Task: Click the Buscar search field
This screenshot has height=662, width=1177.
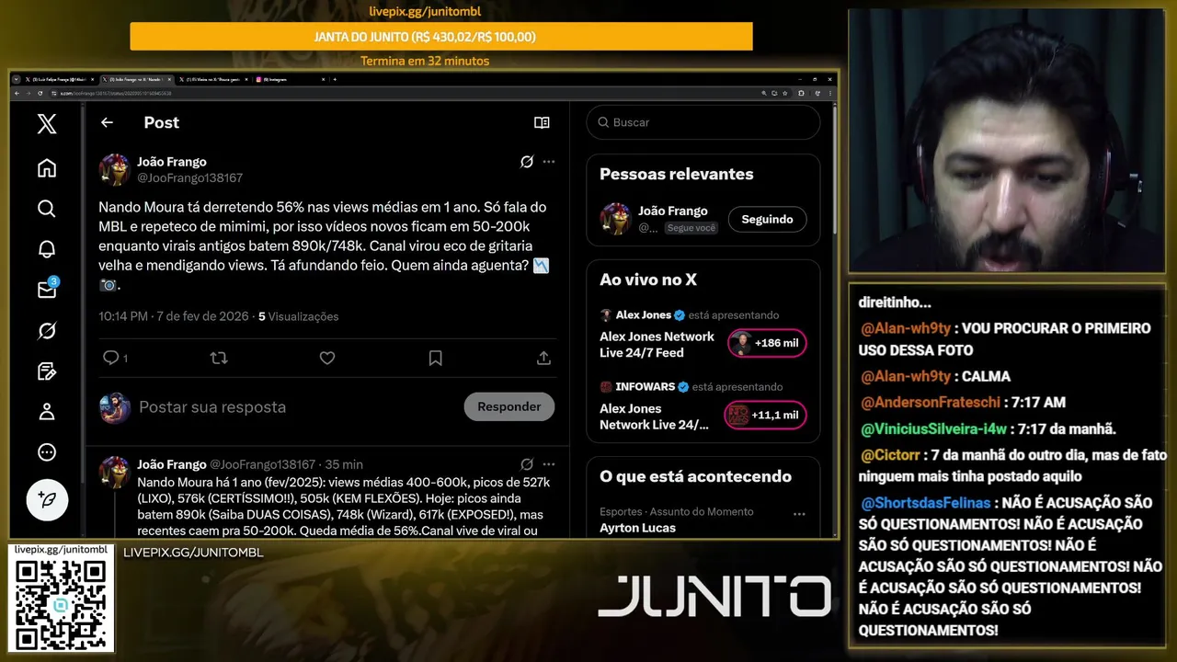Action: 703,122
